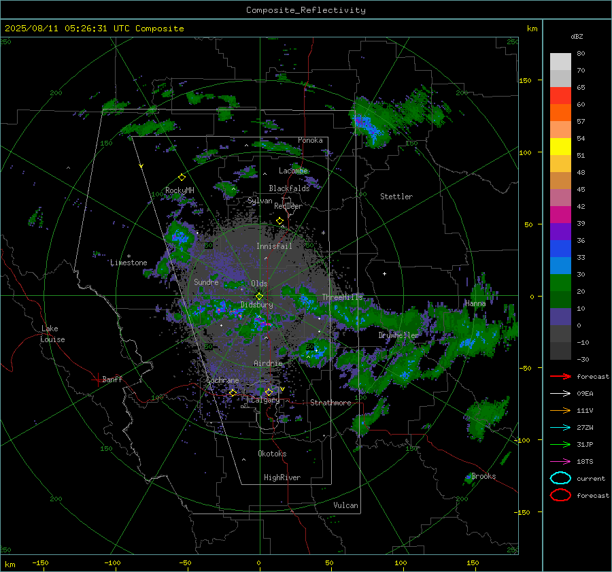Click the Olds city label
612x572 pixels.
[x=259, y=284]
